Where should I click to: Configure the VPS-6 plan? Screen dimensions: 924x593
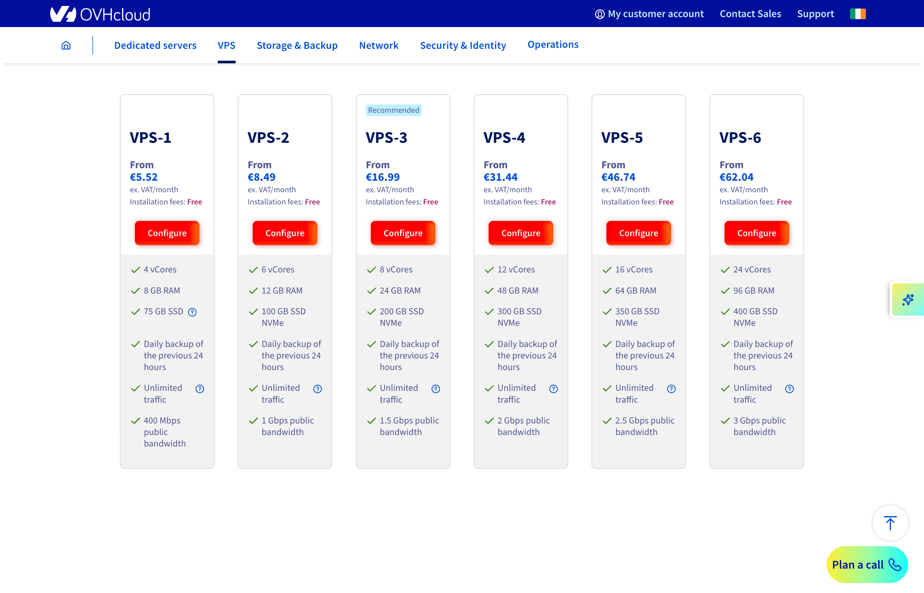(x=757, y=233)
